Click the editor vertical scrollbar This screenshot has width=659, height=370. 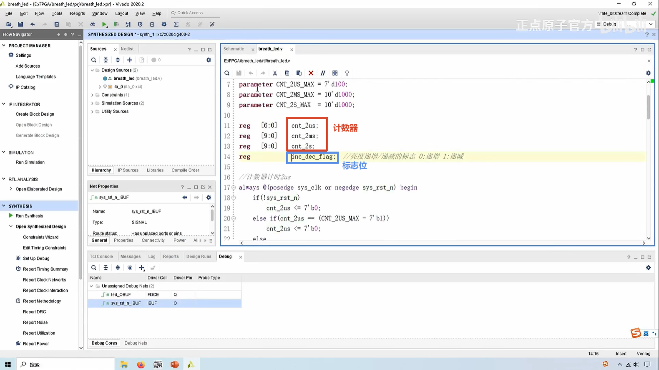tap(649, 108)
